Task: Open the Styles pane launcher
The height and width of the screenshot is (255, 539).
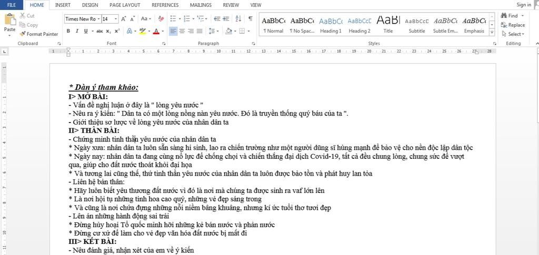Action: (495, 44)
